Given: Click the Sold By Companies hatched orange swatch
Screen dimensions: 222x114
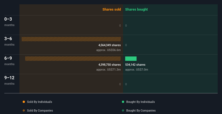Looking at the screenshot, I should point(24,110).
